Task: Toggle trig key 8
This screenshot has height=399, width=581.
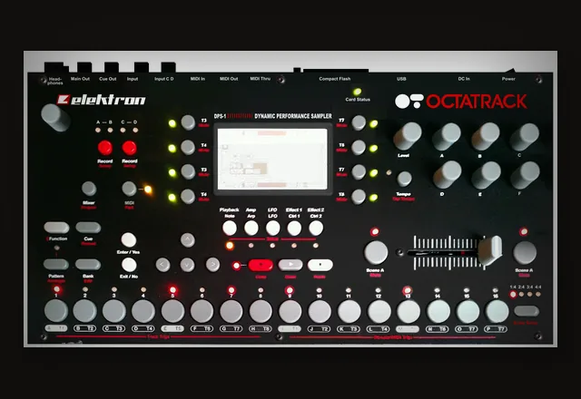Action: 261,311
